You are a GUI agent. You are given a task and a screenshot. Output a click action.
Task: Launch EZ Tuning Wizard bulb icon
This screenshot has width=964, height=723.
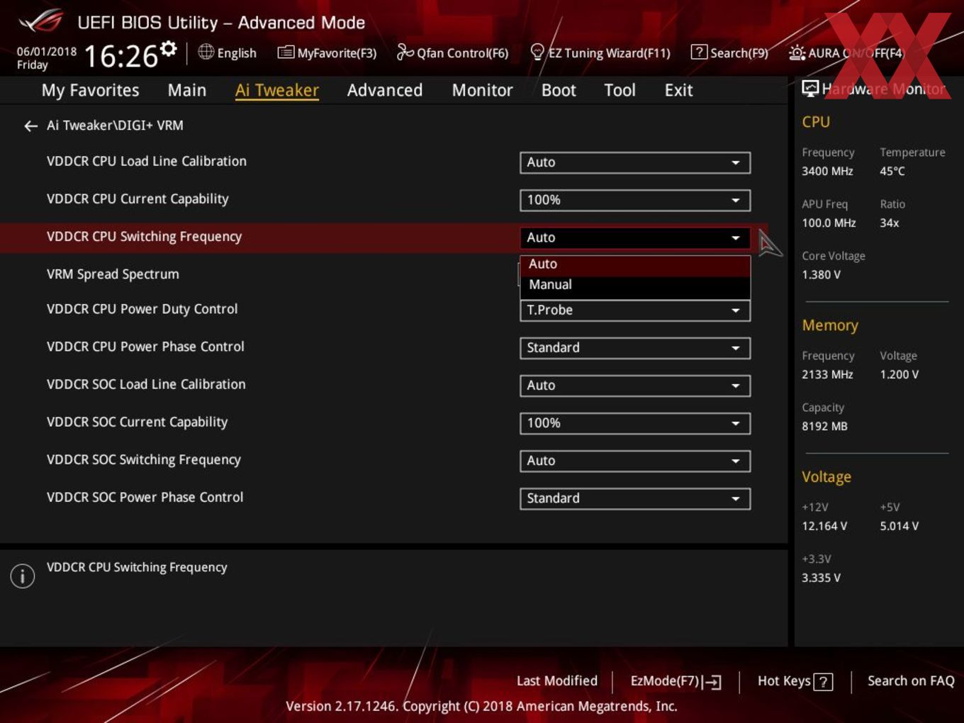(x=537, y=52)
